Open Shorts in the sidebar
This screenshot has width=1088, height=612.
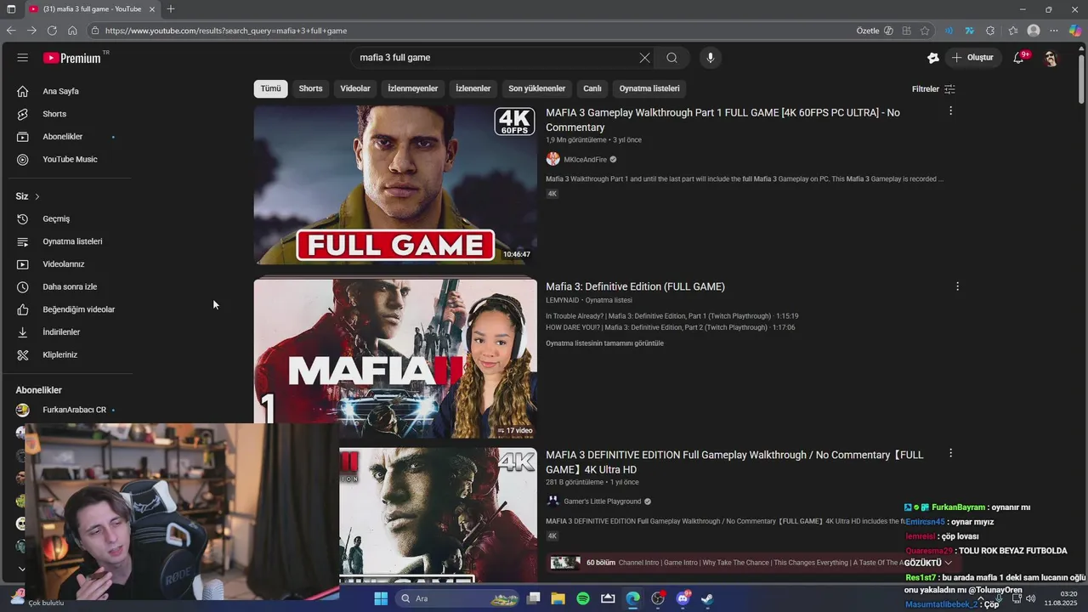[x=68, y=114]
